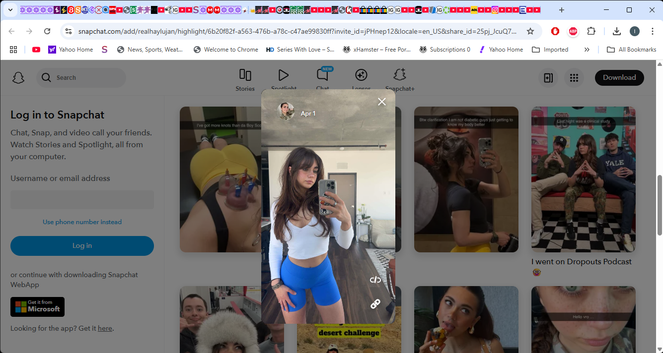This screenshot has width=663, height=353.
Task: Open Chrome's tab search dropdown
Action: [10, 10]
